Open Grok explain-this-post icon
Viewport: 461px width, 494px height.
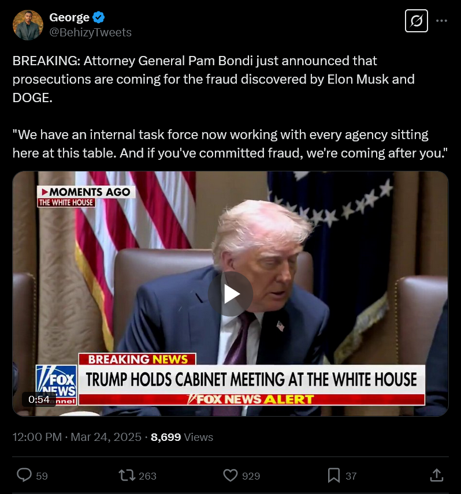[x=416, y=21]
